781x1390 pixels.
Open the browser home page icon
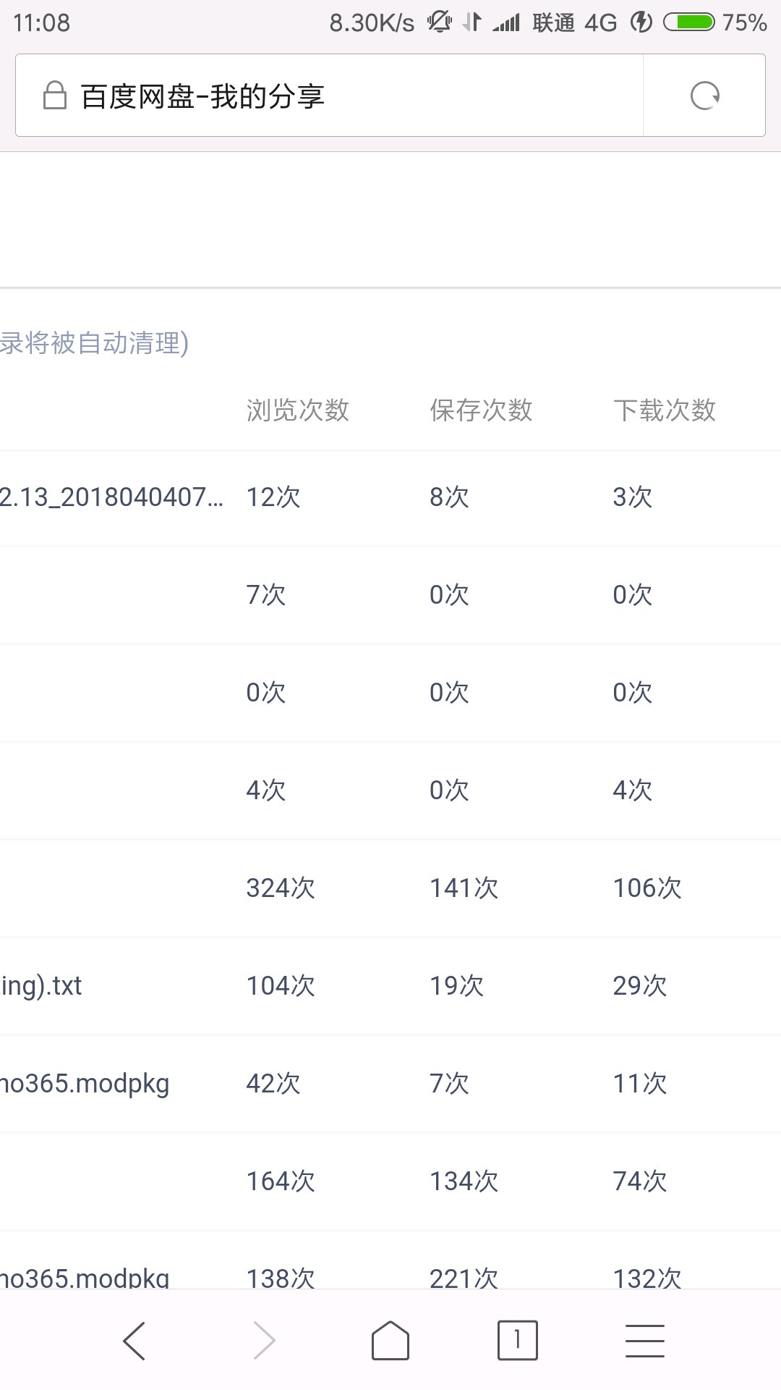tap(390, 1341)
